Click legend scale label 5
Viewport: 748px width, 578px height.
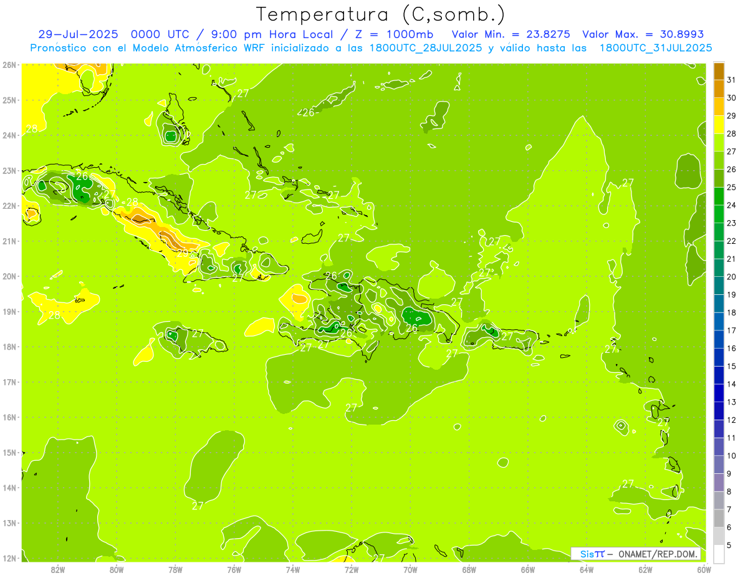[730, 546]
